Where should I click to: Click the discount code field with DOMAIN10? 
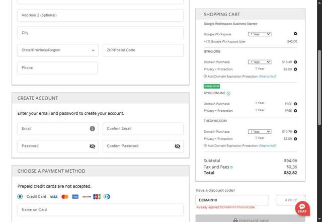click(x=232, y=200)
